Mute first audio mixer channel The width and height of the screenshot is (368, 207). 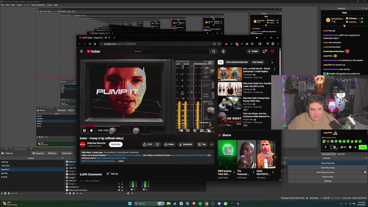(x=132, y=189)
